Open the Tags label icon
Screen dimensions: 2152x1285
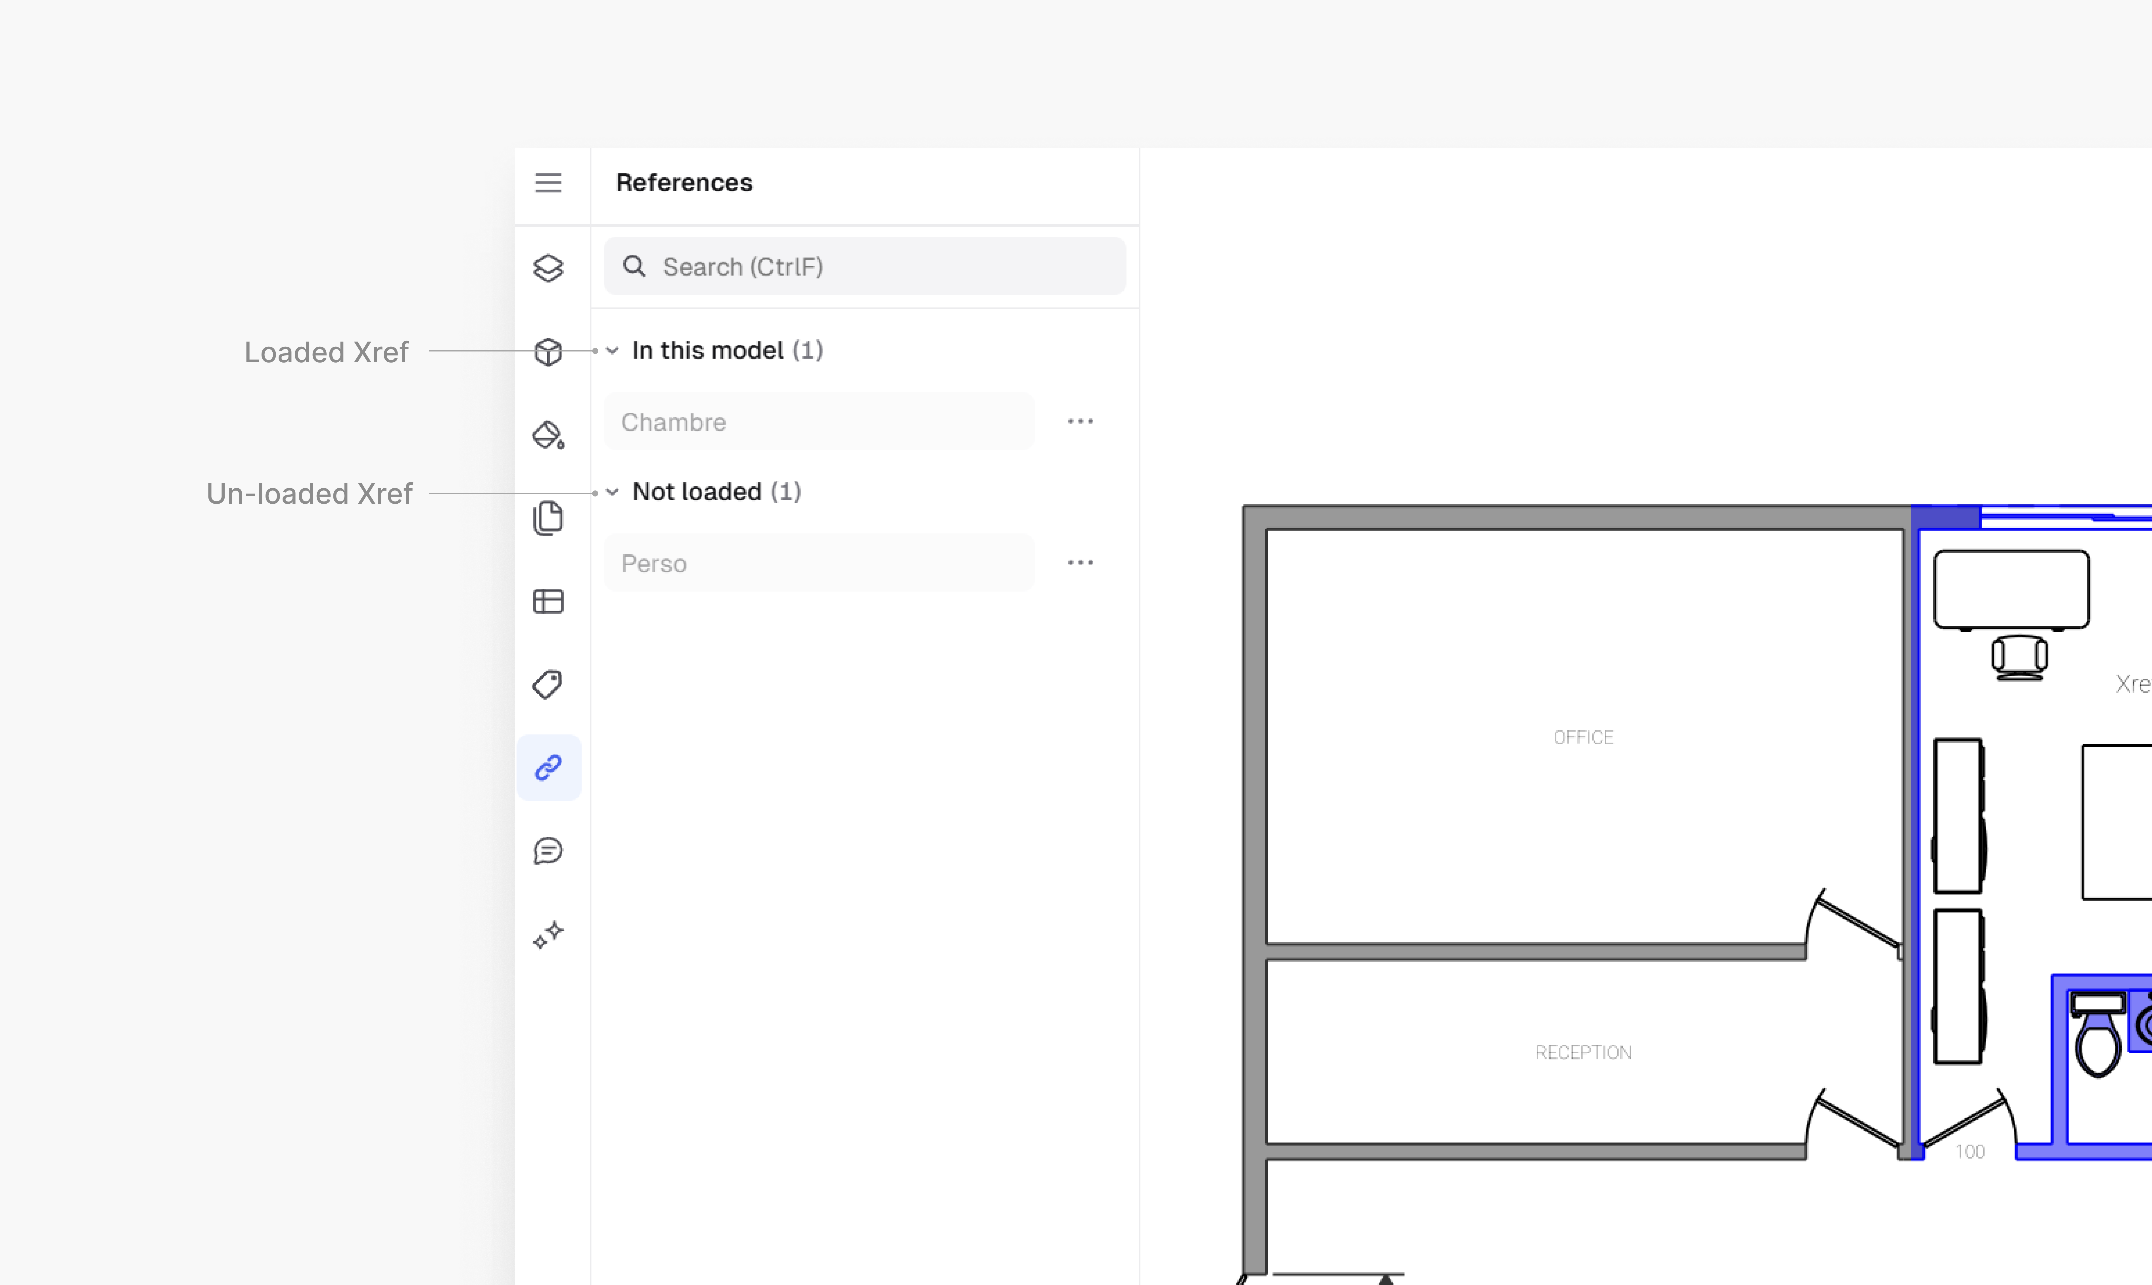coord(548,684)
